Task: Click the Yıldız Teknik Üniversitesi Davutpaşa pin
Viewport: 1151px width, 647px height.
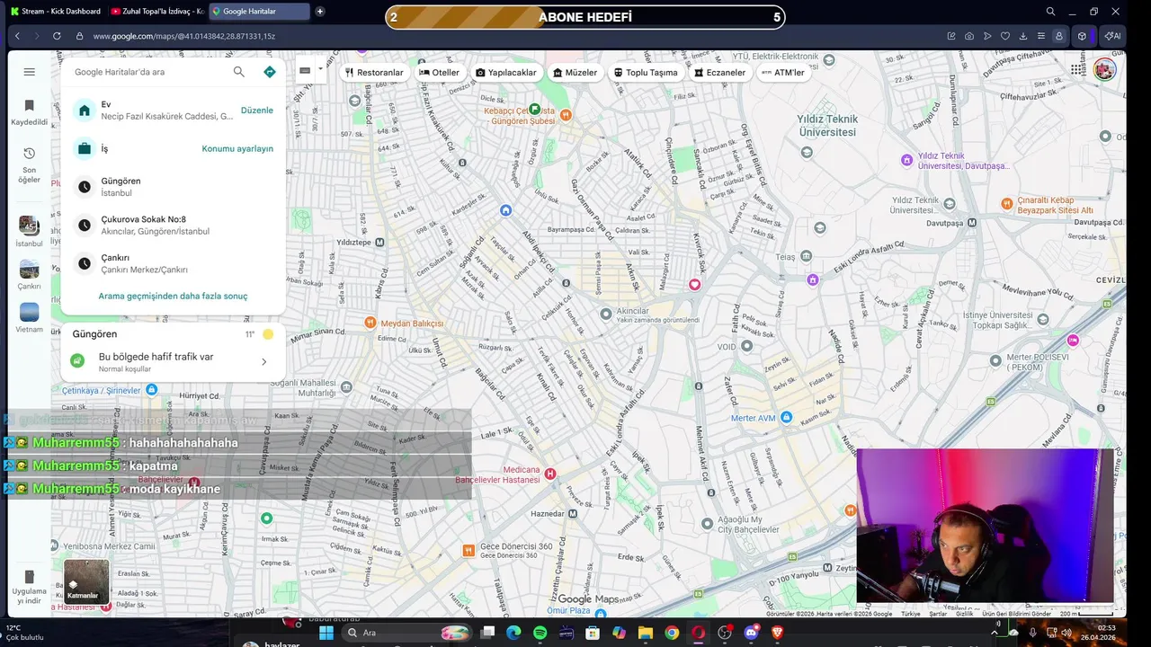Action: (906, 160)
